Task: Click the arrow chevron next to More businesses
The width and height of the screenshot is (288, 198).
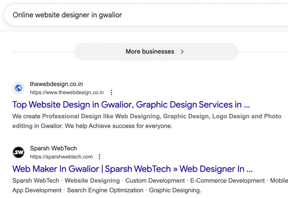Action: coord(182,52)
